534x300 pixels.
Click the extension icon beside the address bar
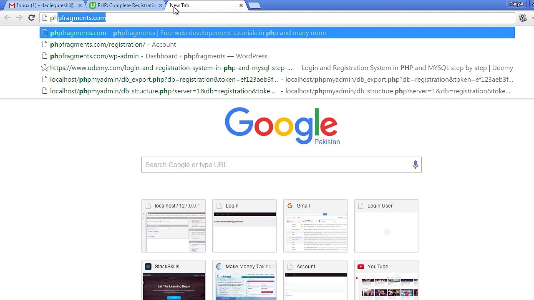click(x=523, y=17)
